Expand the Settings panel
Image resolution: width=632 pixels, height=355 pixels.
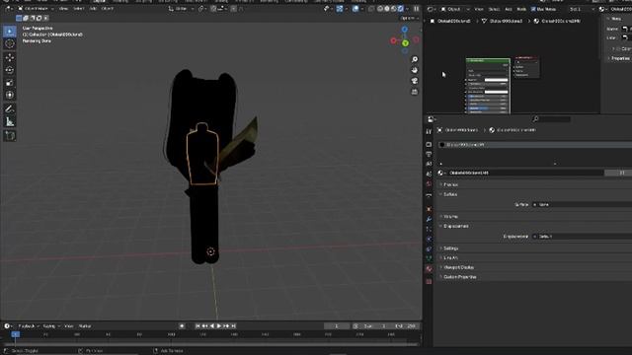(450, 248)
